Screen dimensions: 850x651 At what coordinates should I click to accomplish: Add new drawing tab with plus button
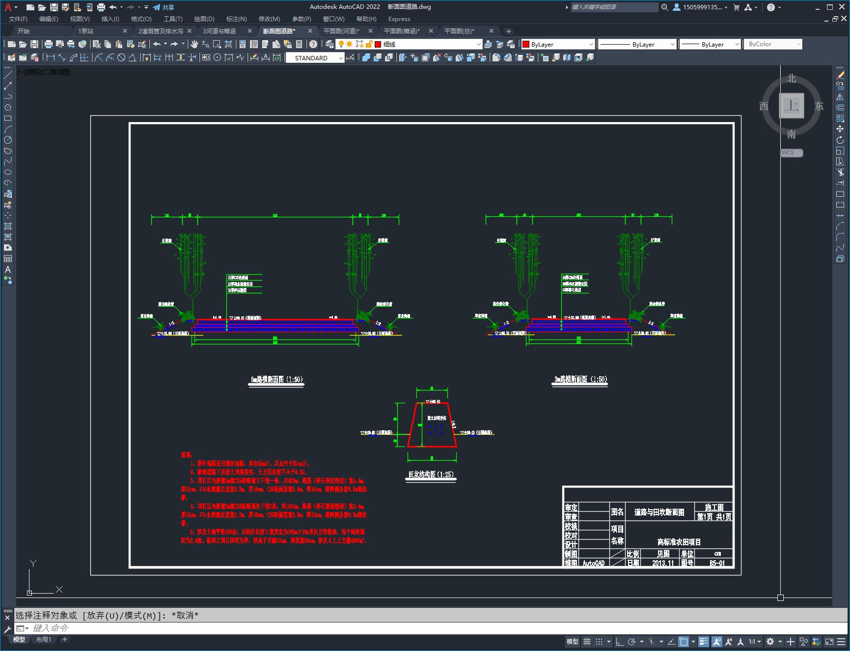[509, 31]
